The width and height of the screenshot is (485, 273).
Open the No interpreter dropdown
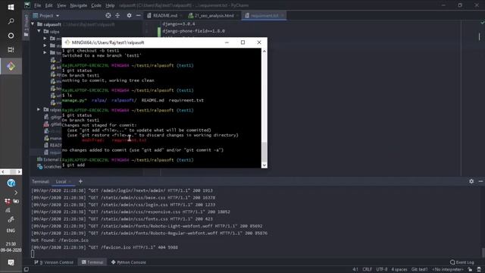point(448,269)
